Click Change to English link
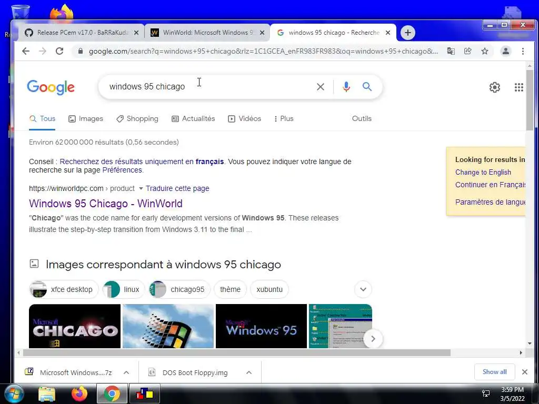The height and width of the screenshot is (404, 539). [483, 173]
